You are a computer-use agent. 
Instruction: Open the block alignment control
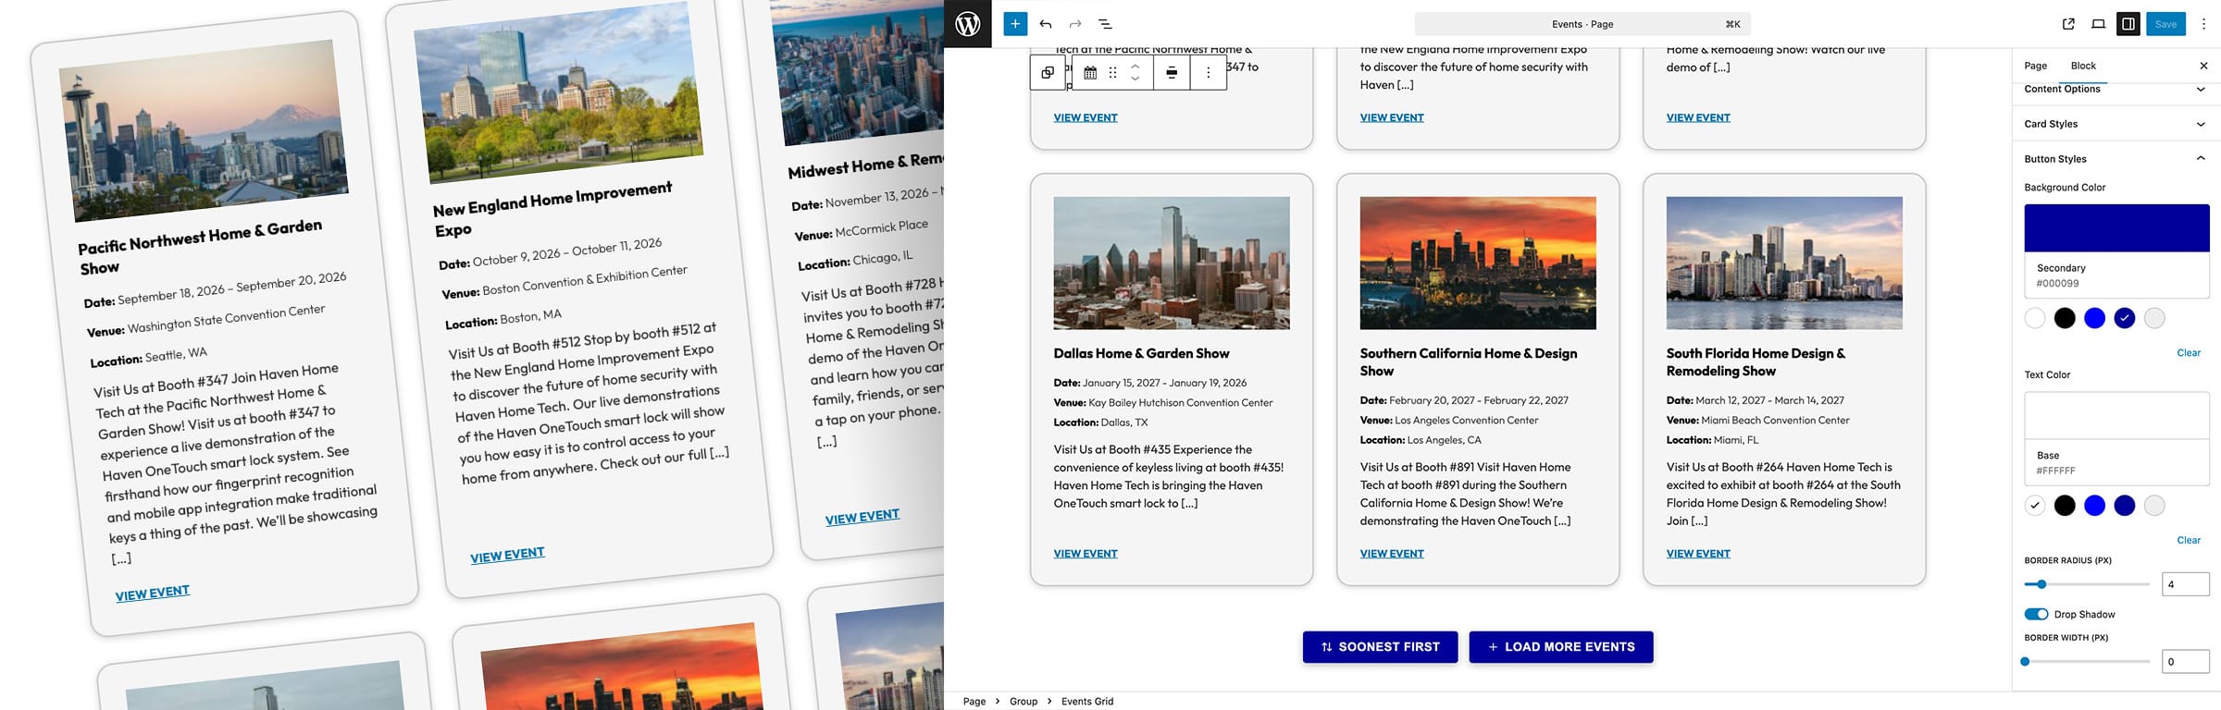pos(1172,72)
